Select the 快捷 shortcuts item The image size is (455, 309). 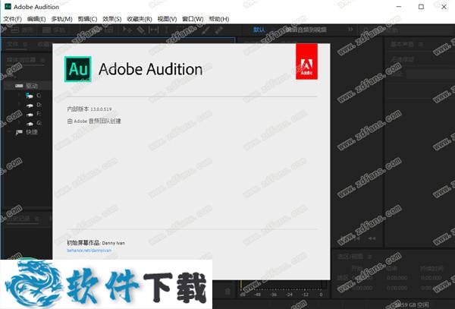[32, 132]
